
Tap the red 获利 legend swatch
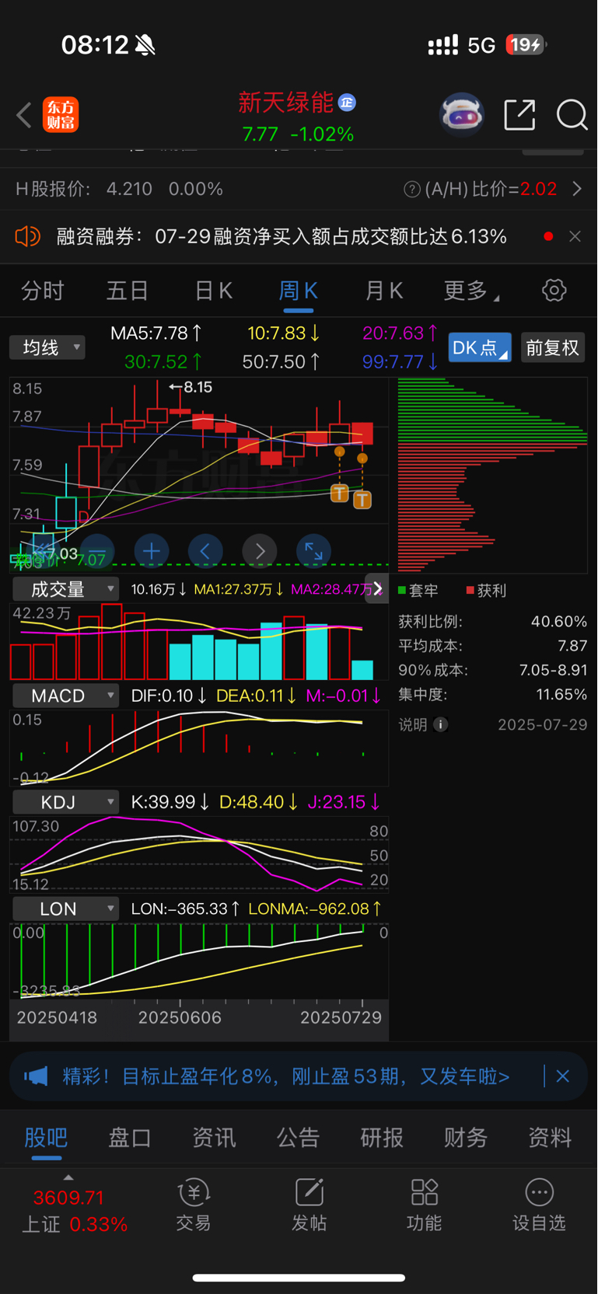(470, 591)
